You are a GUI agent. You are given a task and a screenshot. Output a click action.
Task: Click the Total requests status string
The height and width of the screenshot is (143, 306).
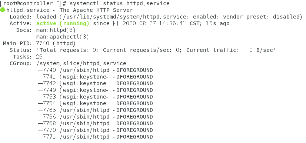pos(156,50)
